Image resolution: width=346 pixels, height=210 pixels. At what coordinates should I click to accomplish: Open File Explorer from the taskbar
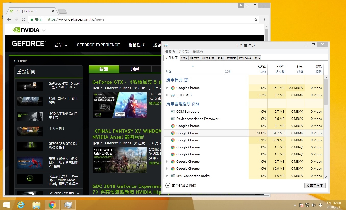37,205
